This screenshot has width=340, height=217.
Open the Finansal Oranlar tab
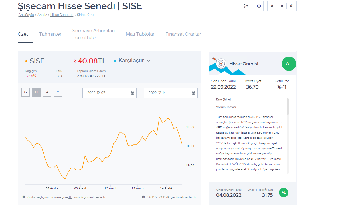183,34
